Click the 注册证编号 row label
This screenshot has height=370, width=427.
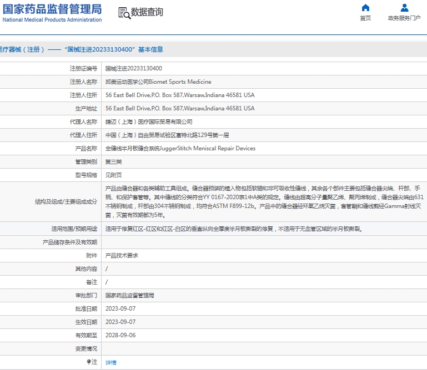pos(83,69)
